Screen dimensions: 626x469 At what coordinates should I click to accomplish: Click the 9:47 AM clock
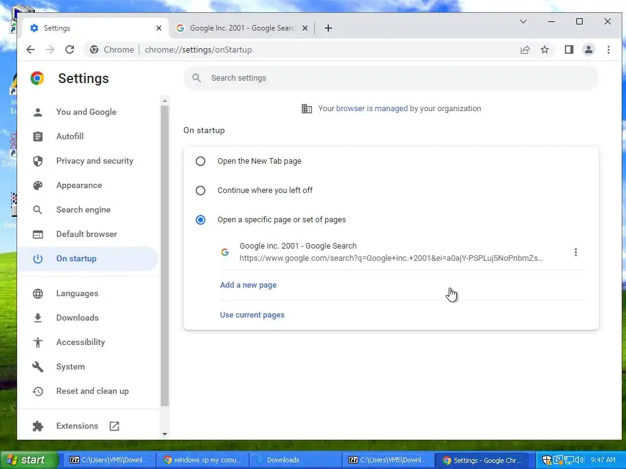(603, 460)
